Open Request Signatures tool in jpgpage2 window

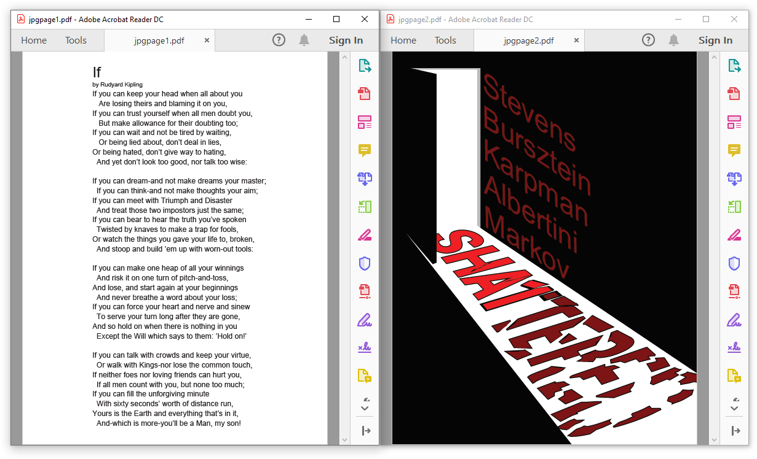[734, 347]
